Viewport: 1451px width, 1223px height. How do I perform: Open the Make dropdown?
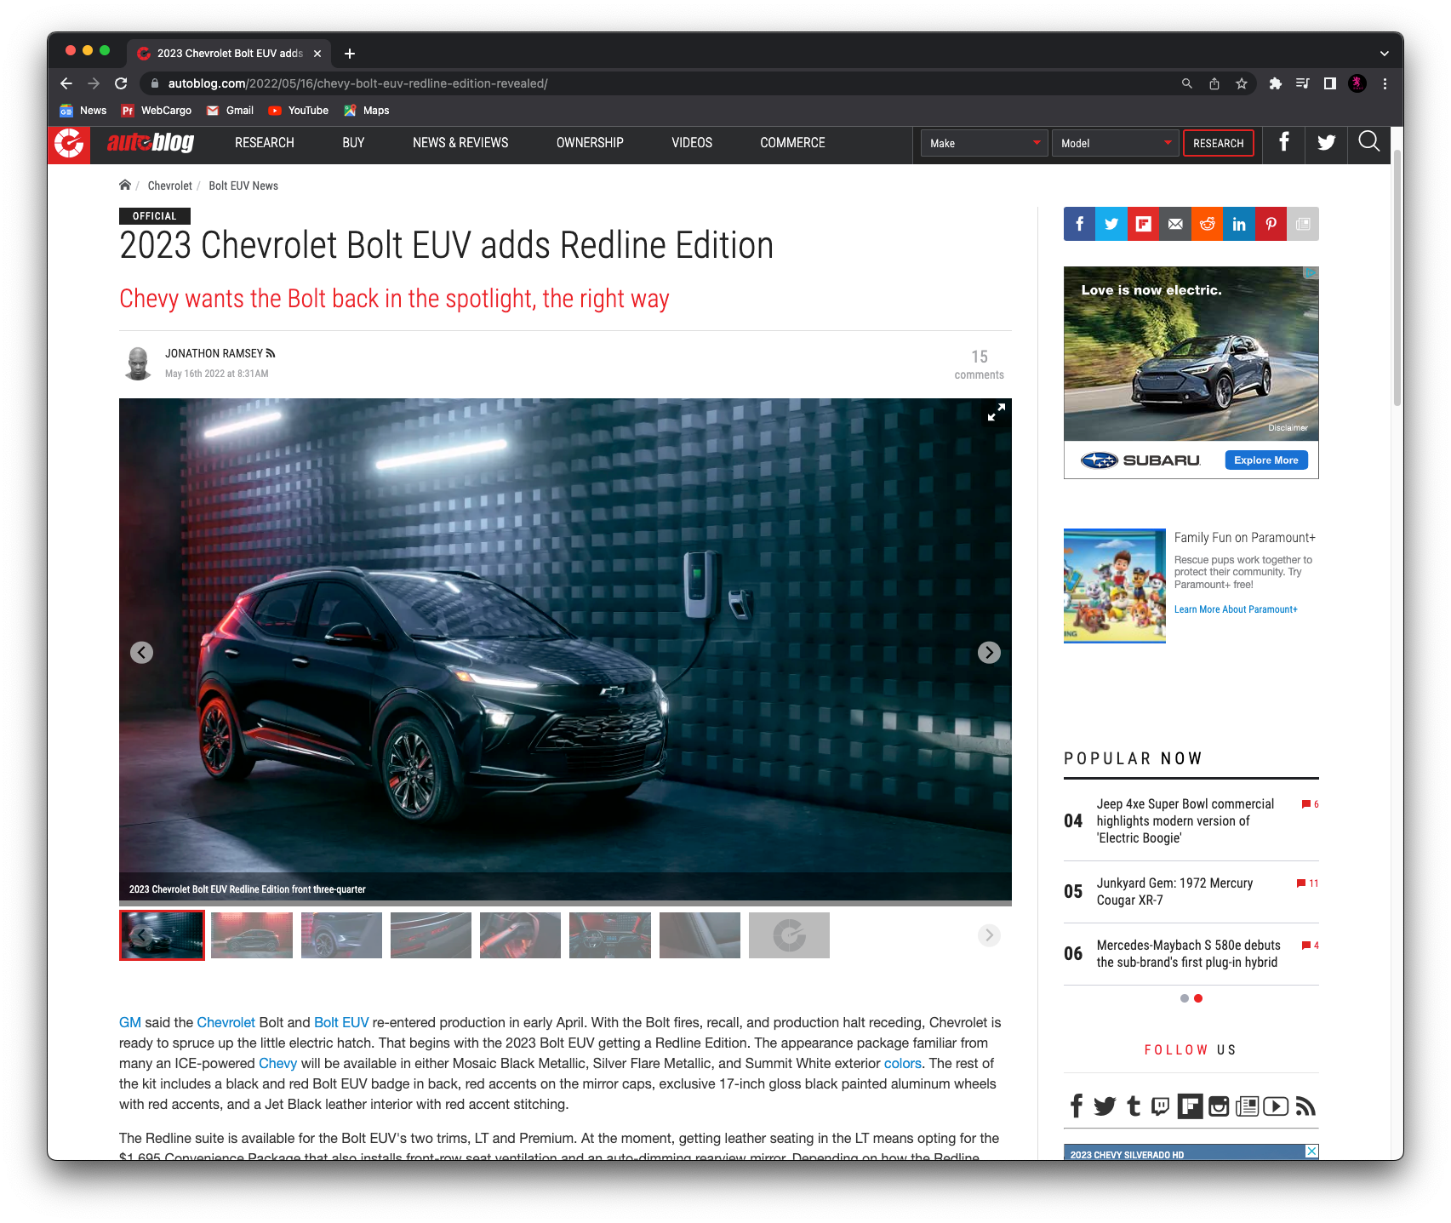pyautogui.click(x=984, y=143)
